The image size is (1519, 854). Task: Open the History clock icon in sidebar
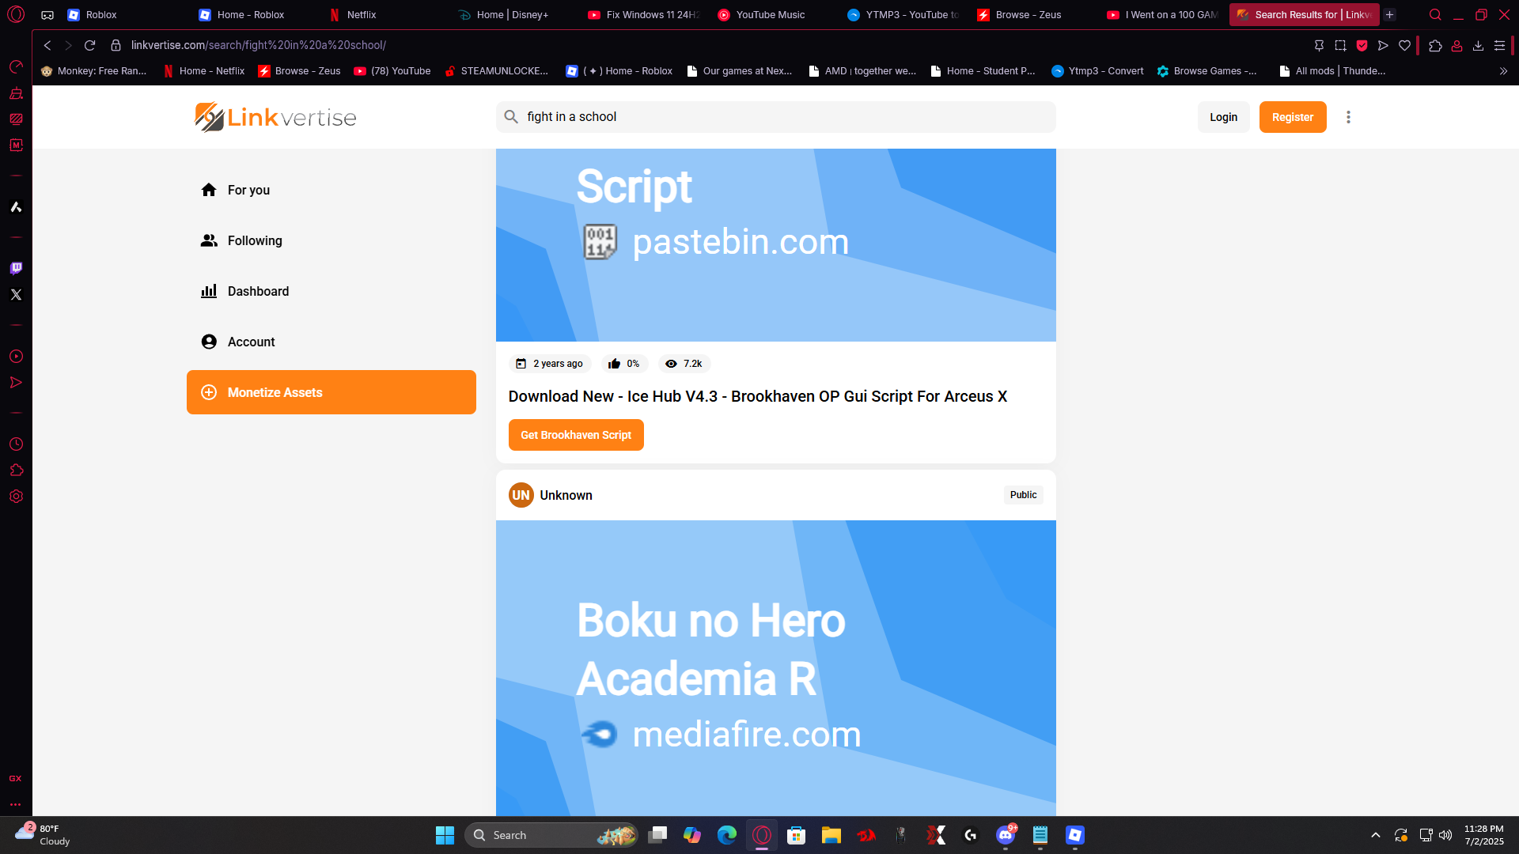[x=16, y=444]
